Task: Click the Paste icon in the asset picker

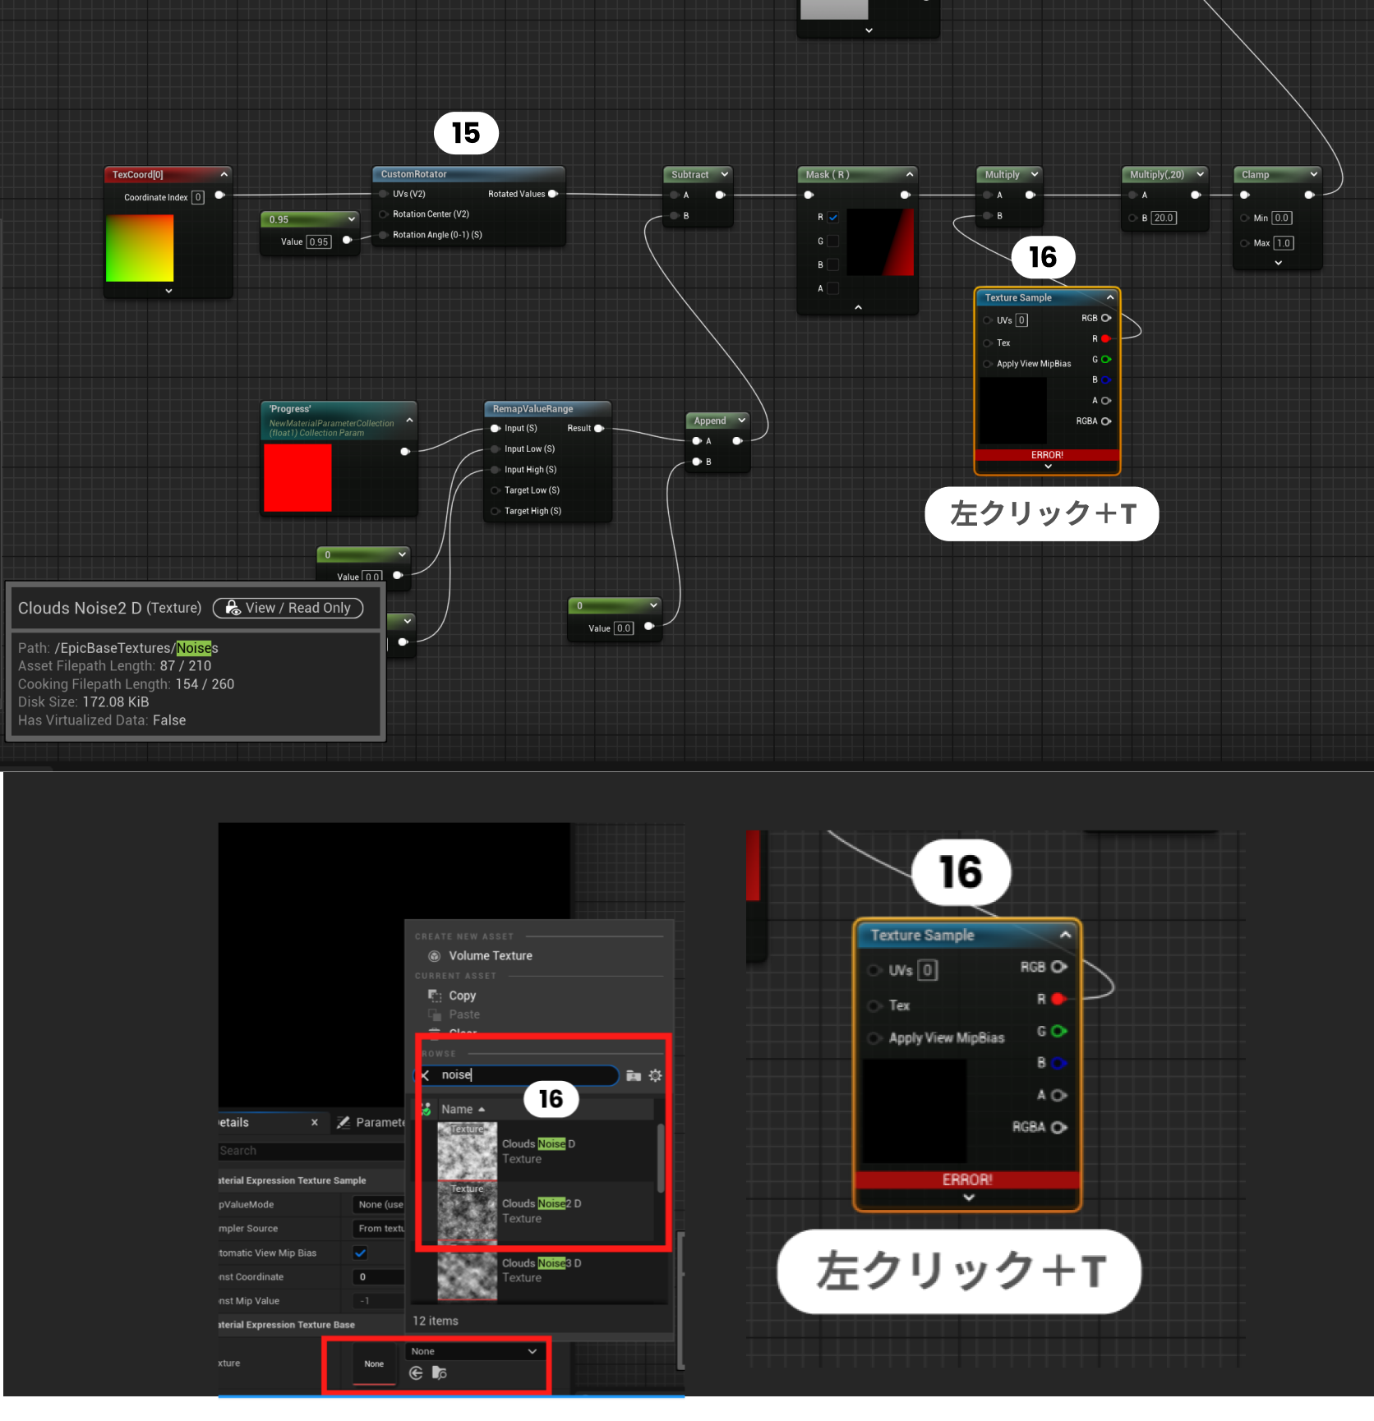Action: (x=434, y=1014)
